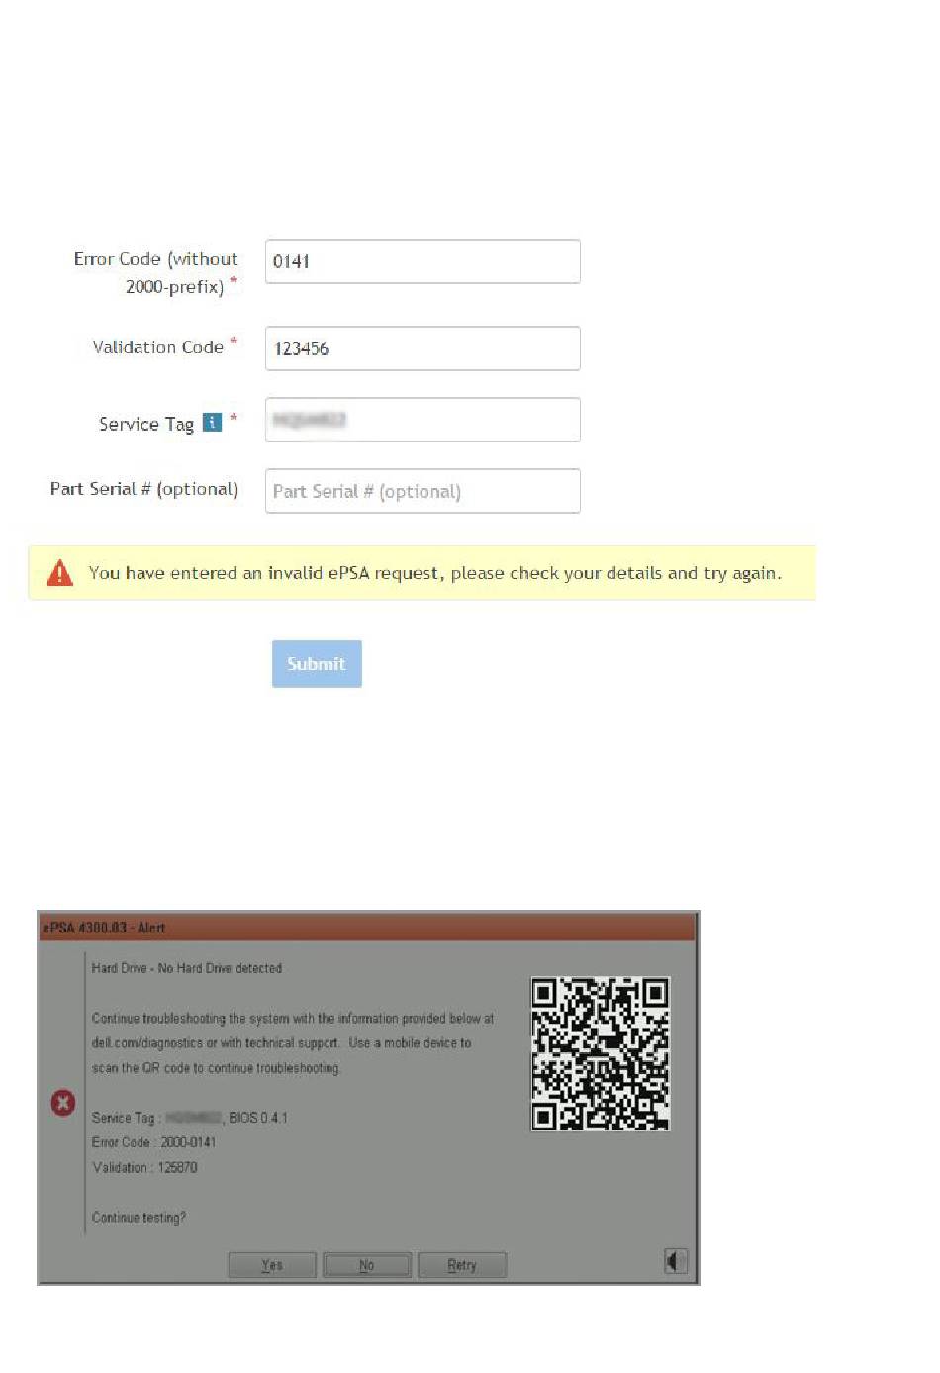Submit the ePSA request form
940x1373 pixels.
pyautogui.click(x=317, y=664)
